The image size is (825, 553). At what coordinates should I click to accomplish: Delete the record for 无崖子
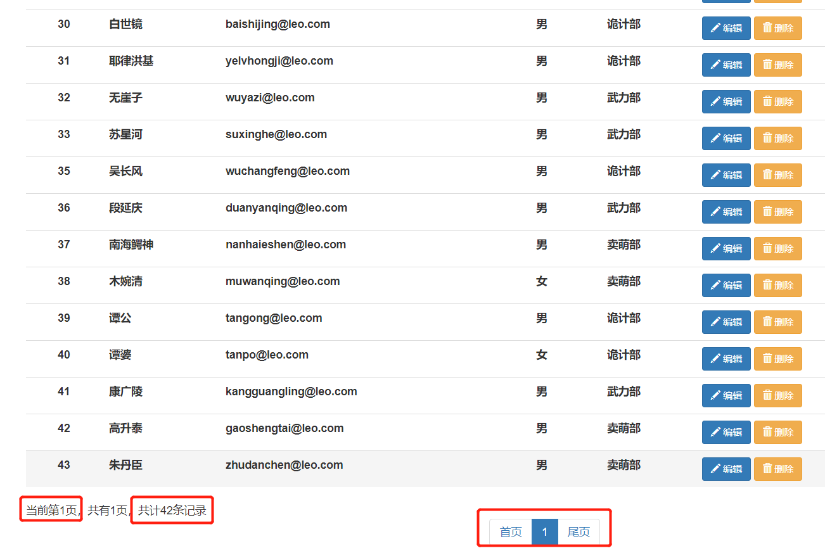tap(778, 101)
